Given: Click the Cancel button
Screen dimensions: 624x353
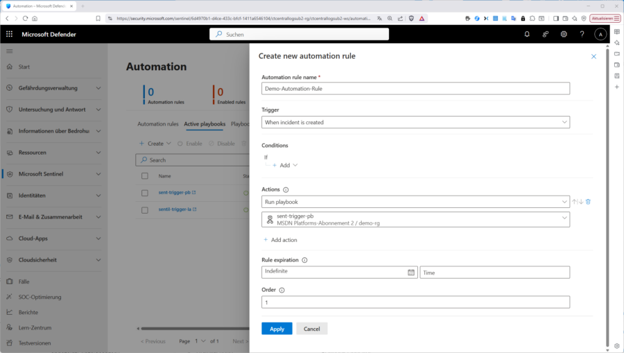Looking at the screenshot, I should pyautogui.click(x=311, y=329).
